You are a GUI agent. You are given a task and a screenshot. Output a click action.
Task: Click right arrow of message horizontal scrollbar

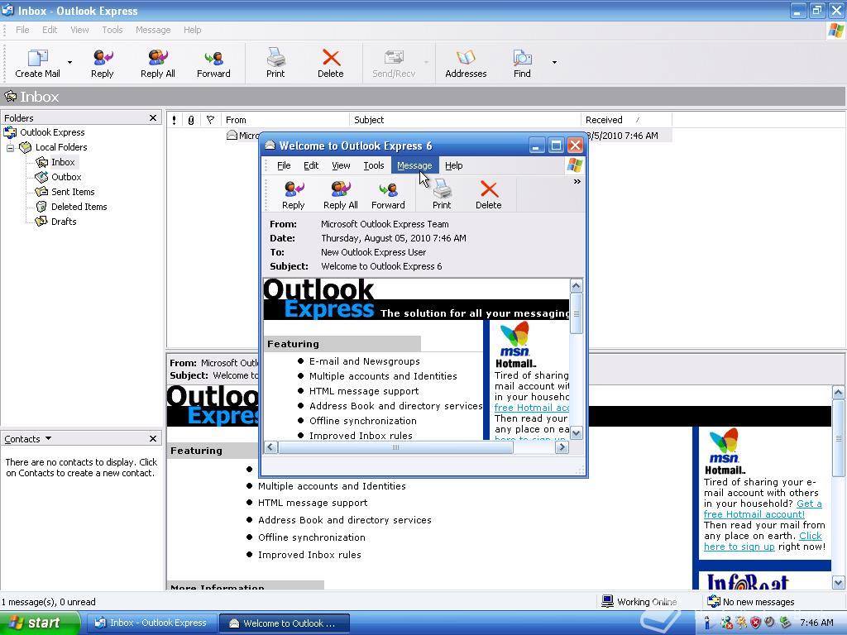pyautogui.click(x=562, y=447)
